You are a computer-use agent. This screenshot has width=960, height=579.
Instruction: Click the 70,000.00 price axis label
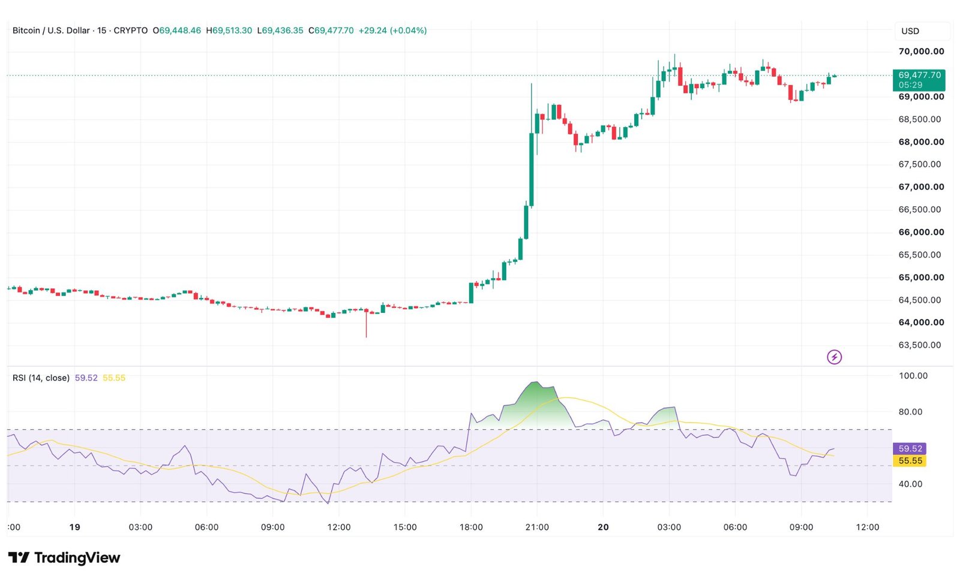coord(921,52)
